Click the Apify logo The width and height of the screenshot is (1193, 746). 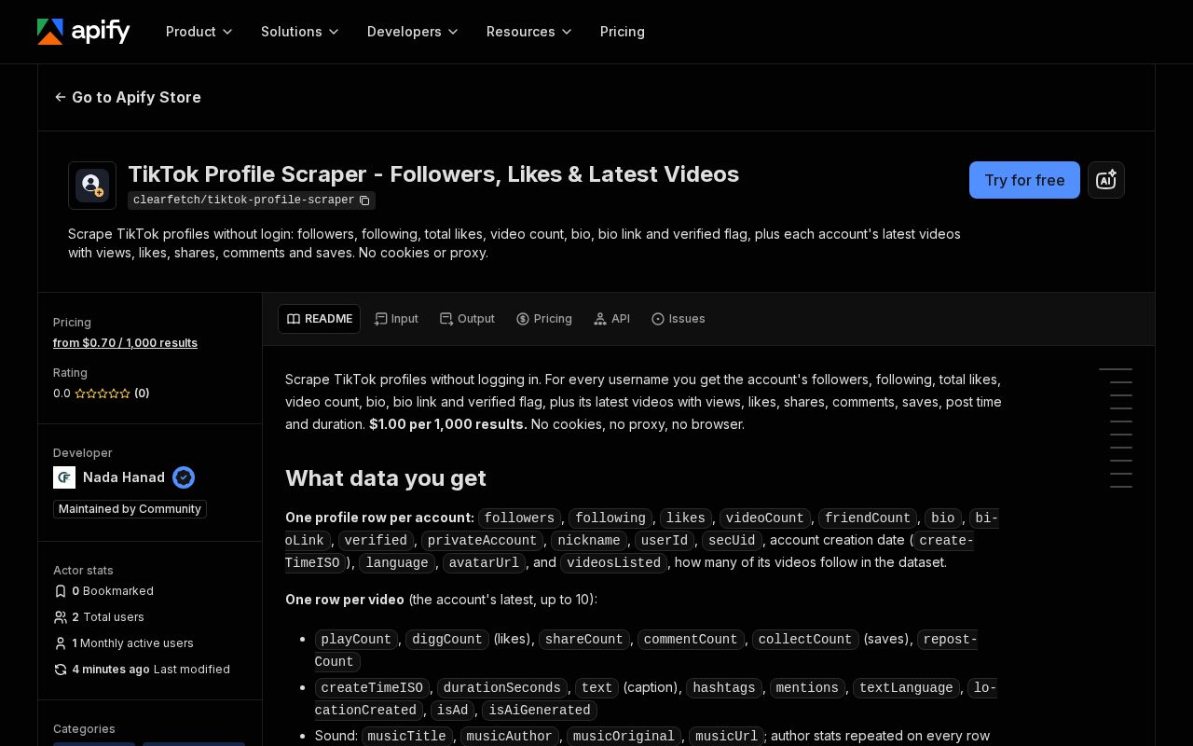point(84,32)
